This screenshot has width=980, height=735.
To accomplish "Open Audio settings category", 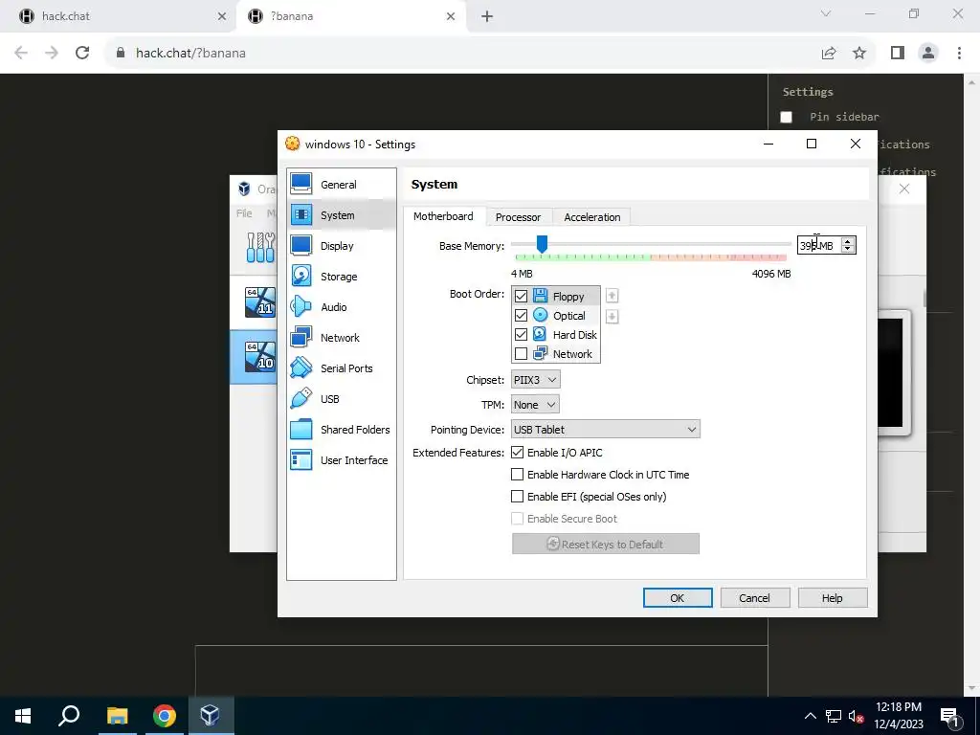I will [x=342, y=307].
